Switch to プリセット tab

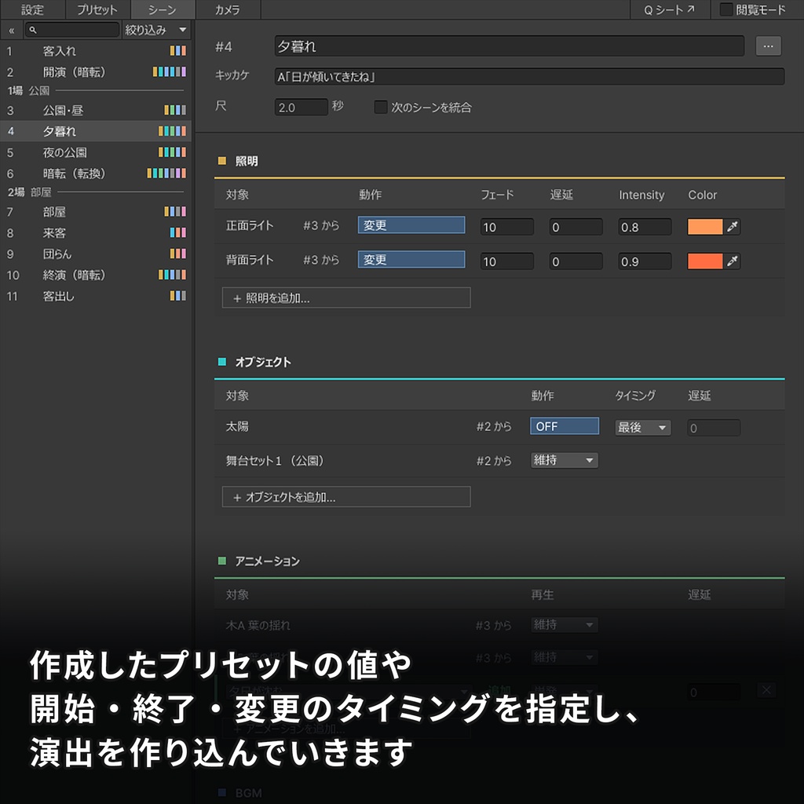[x=97, y=9]
